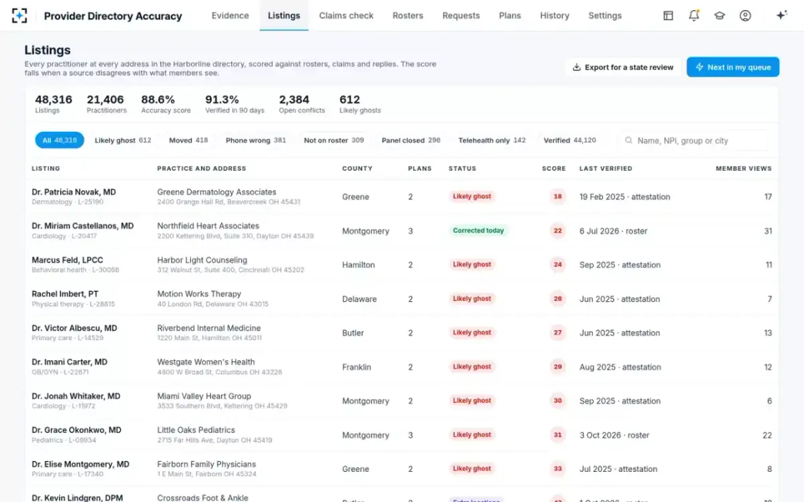
Task: Click 19 Feb 2025 · attestation cell
Action: 625,197
